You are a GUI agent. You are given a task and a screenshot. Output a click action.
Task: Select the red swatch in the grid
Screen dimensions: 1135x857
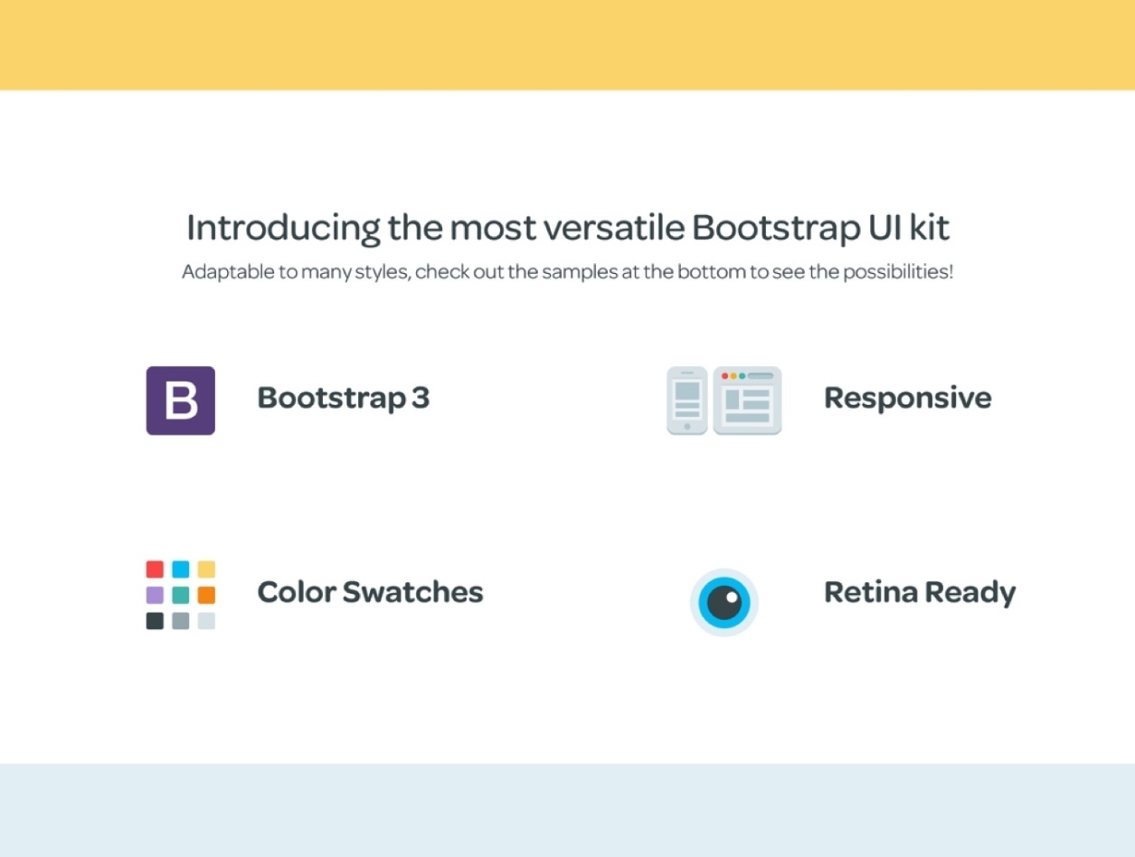coord(155,569)
